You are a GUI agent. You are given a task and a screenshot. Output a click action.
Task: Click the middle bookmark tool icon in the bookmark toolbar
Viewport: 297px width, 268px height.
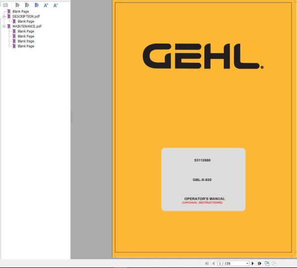point(27,5)
